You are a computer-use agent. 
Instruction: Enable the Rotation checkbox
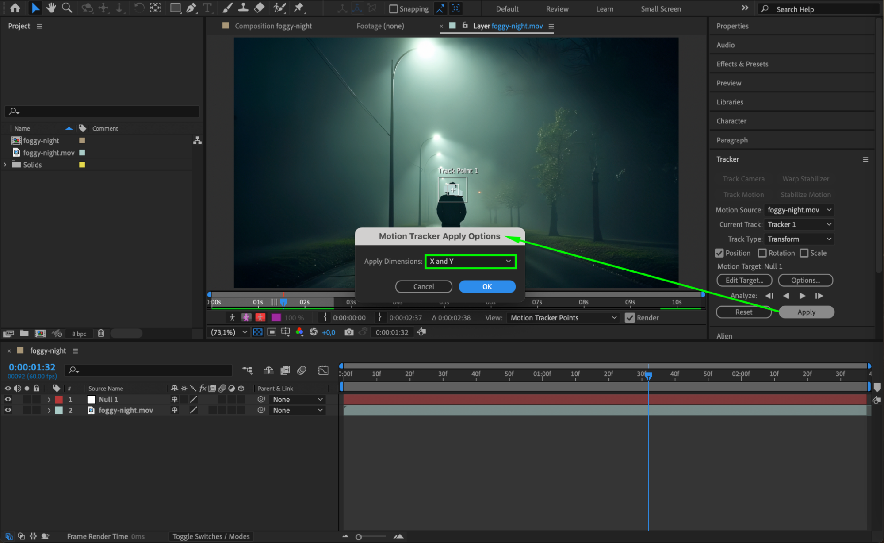tap(762, 253)
